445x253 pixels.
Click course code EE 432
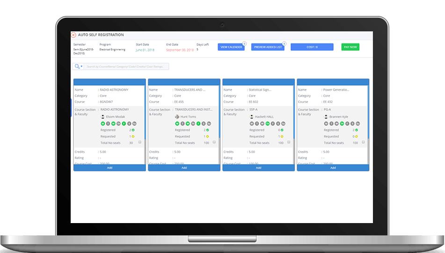(x=328, y=102)
